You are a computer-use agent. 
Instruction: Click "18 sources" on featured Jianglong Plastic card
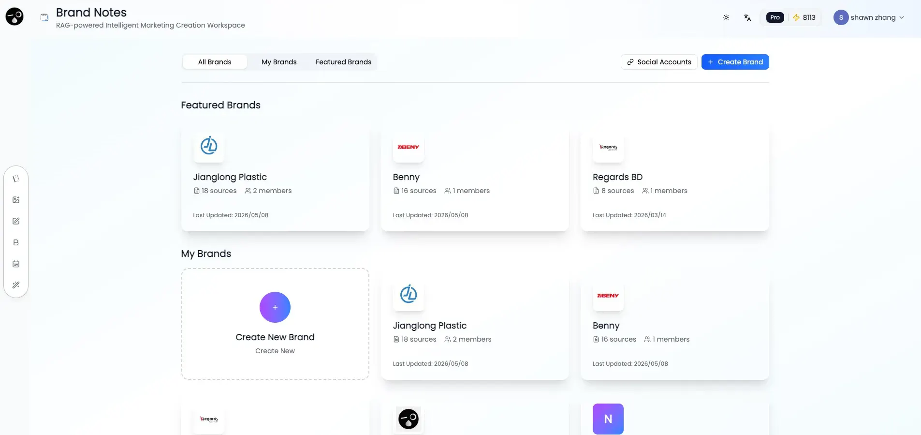pyautogui.click(x=215, y=191)
